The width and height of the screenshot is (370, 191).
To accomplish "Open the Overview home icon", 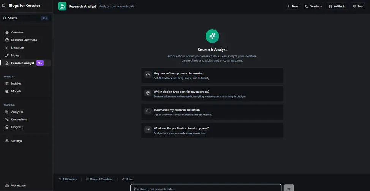I will click(x=7, y=32).
